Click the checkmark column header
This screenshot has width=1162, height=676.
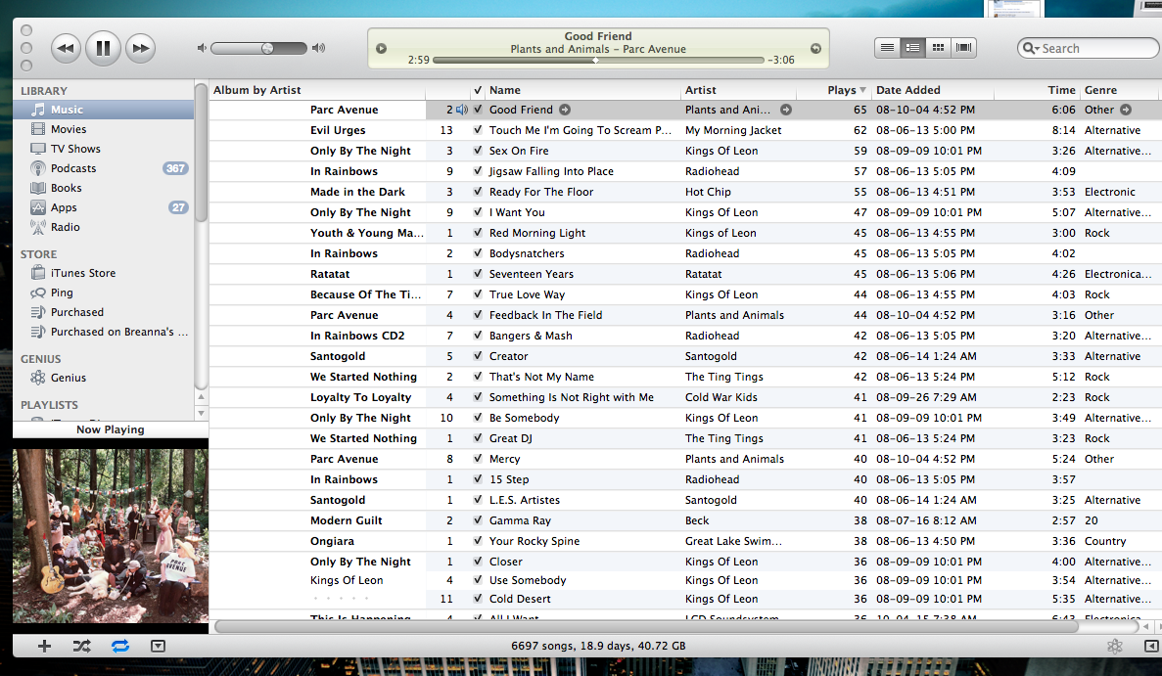pyautogui.click(x=478, y=90)
